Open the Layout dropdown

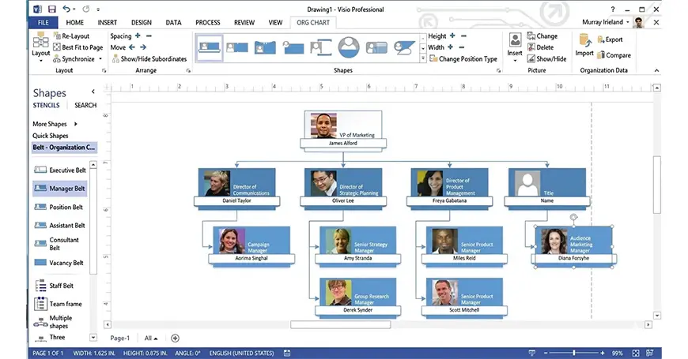tap(40, 54)
